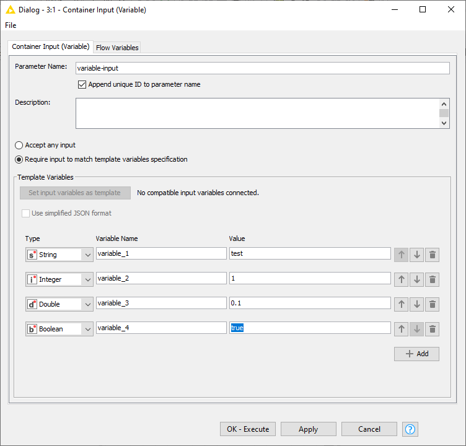This screenshot has width=466, height=446.
Task: Click the value field containing test
Action: click(x=310, y=253)
